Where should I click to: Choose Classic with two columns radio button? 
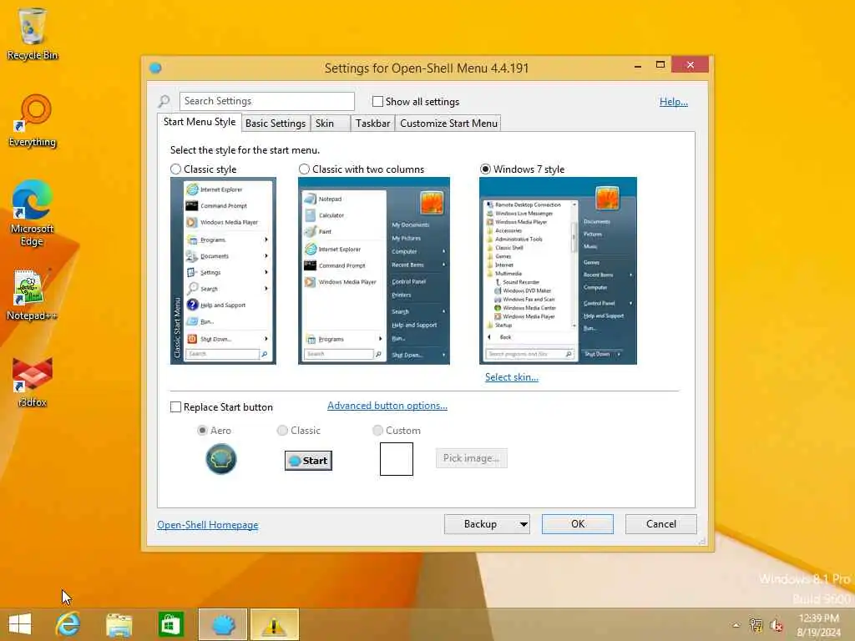pos(304,169)
